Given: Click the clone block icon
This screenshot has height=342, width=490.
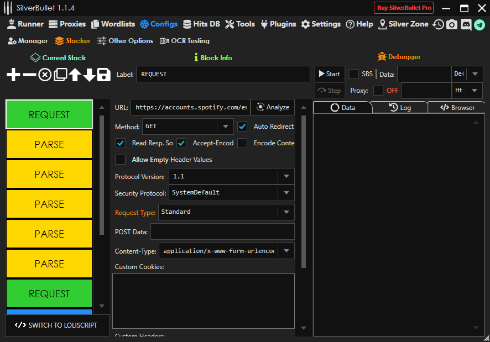Looking at the screenshot, I should (60, 75).
